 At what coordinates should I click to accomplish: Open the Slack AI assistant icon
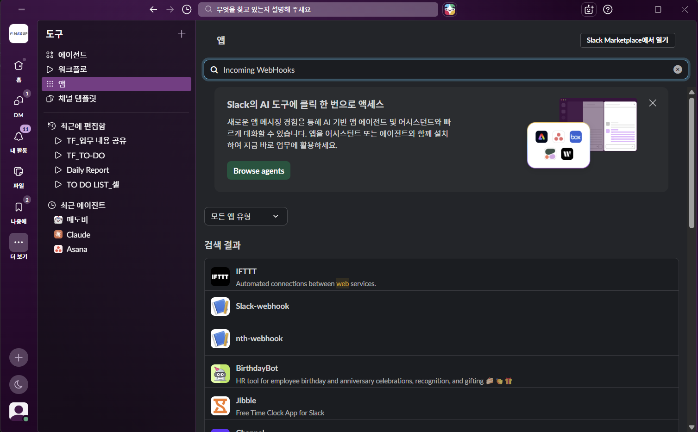[x=449, y=9]
